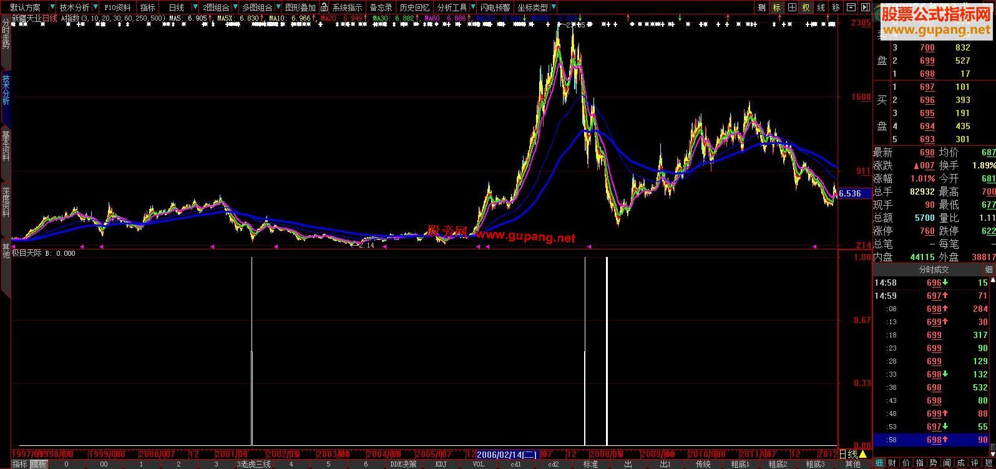Click the 涨停 limit-up value 760

pos(927,231)
